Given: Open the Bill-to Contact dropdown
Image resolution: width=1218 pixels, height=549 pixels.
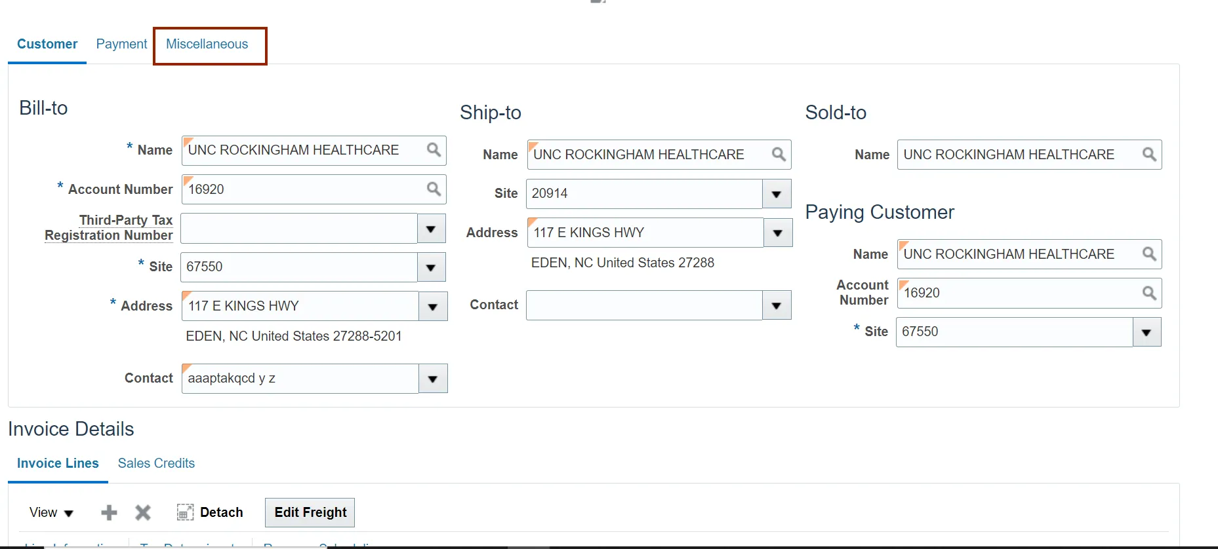Looking at the screenshot, I should point(433,379).
